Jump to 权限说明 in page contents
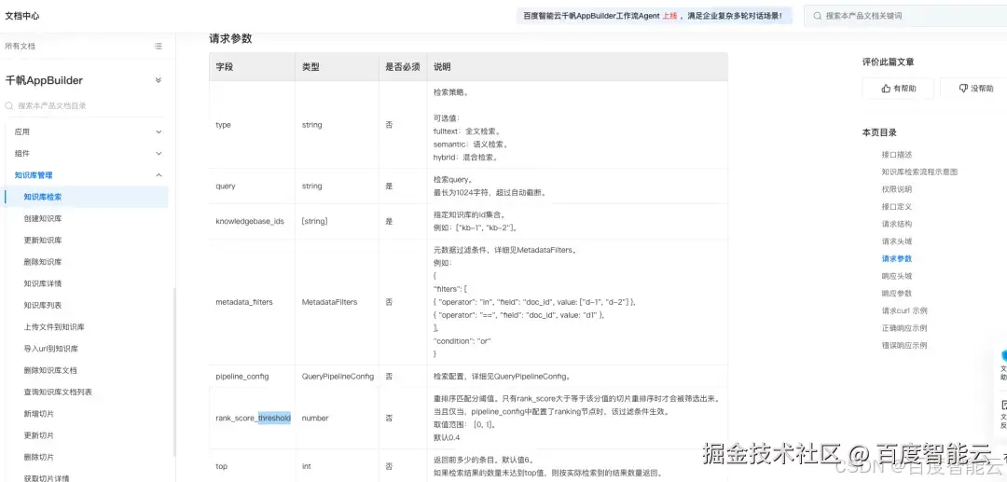The height and width of the screenshot is (482, 1007). pyautogui.click(x=897, y=189)
